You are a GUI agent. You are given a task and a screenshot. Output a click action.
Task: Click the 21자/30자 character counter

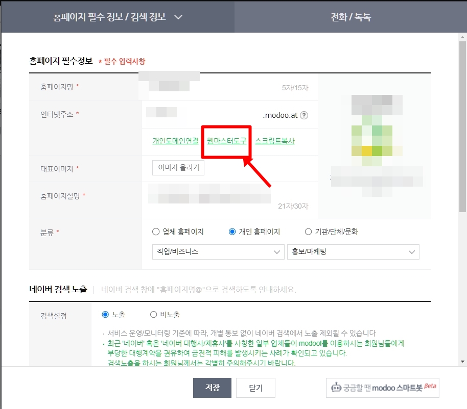[x=293, y=206]
